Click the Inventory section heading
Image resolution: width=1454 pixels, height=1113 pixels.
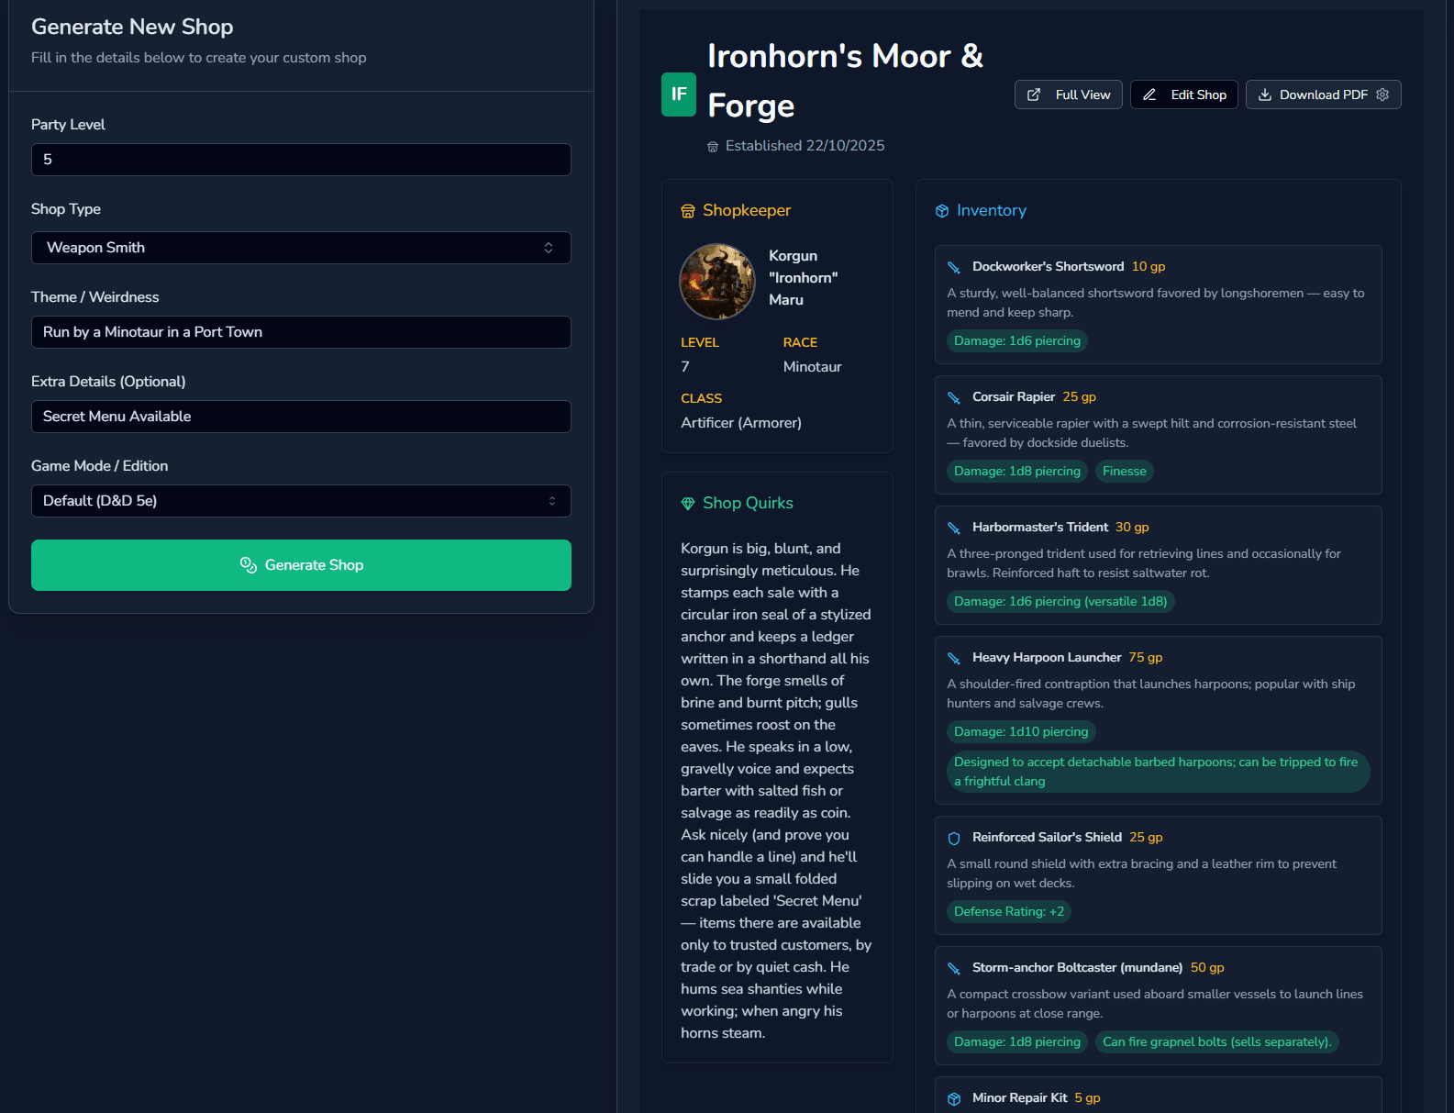[x=992, y=211]
